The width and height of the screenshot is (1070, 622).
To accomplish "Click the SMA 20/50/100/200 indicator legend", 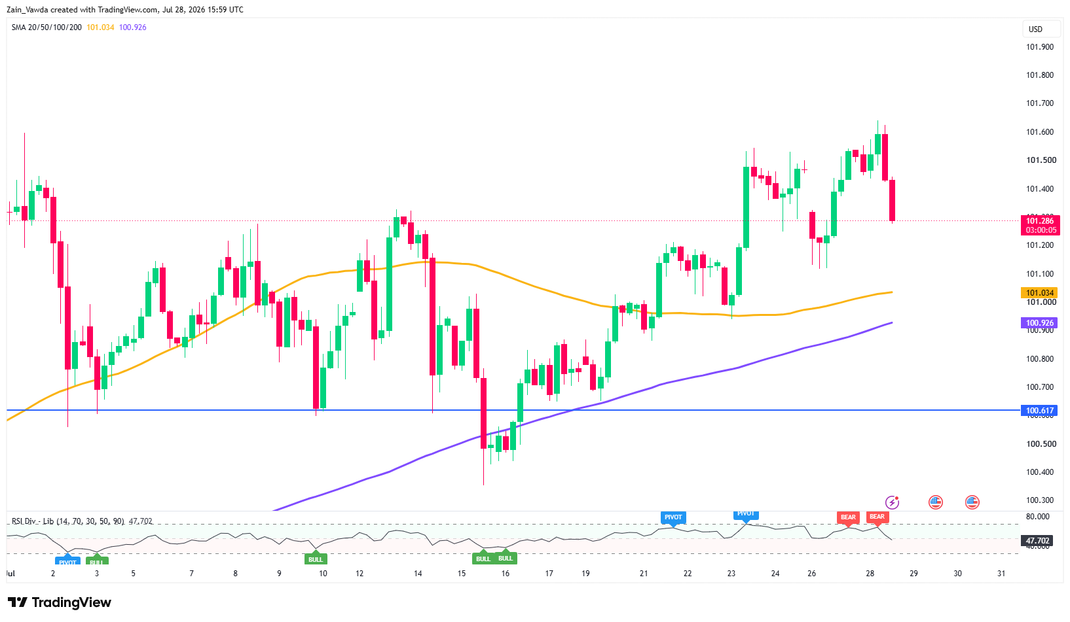I will coord(46,27).
